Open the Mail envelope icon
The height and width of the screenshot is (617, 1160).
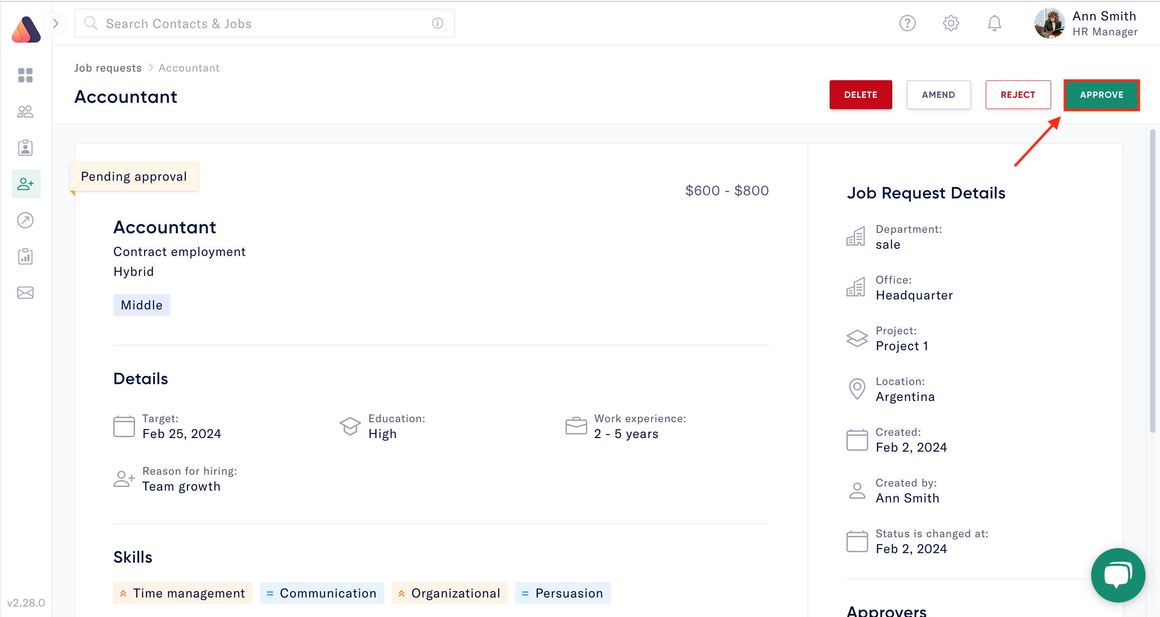click(x=25, y=292)
